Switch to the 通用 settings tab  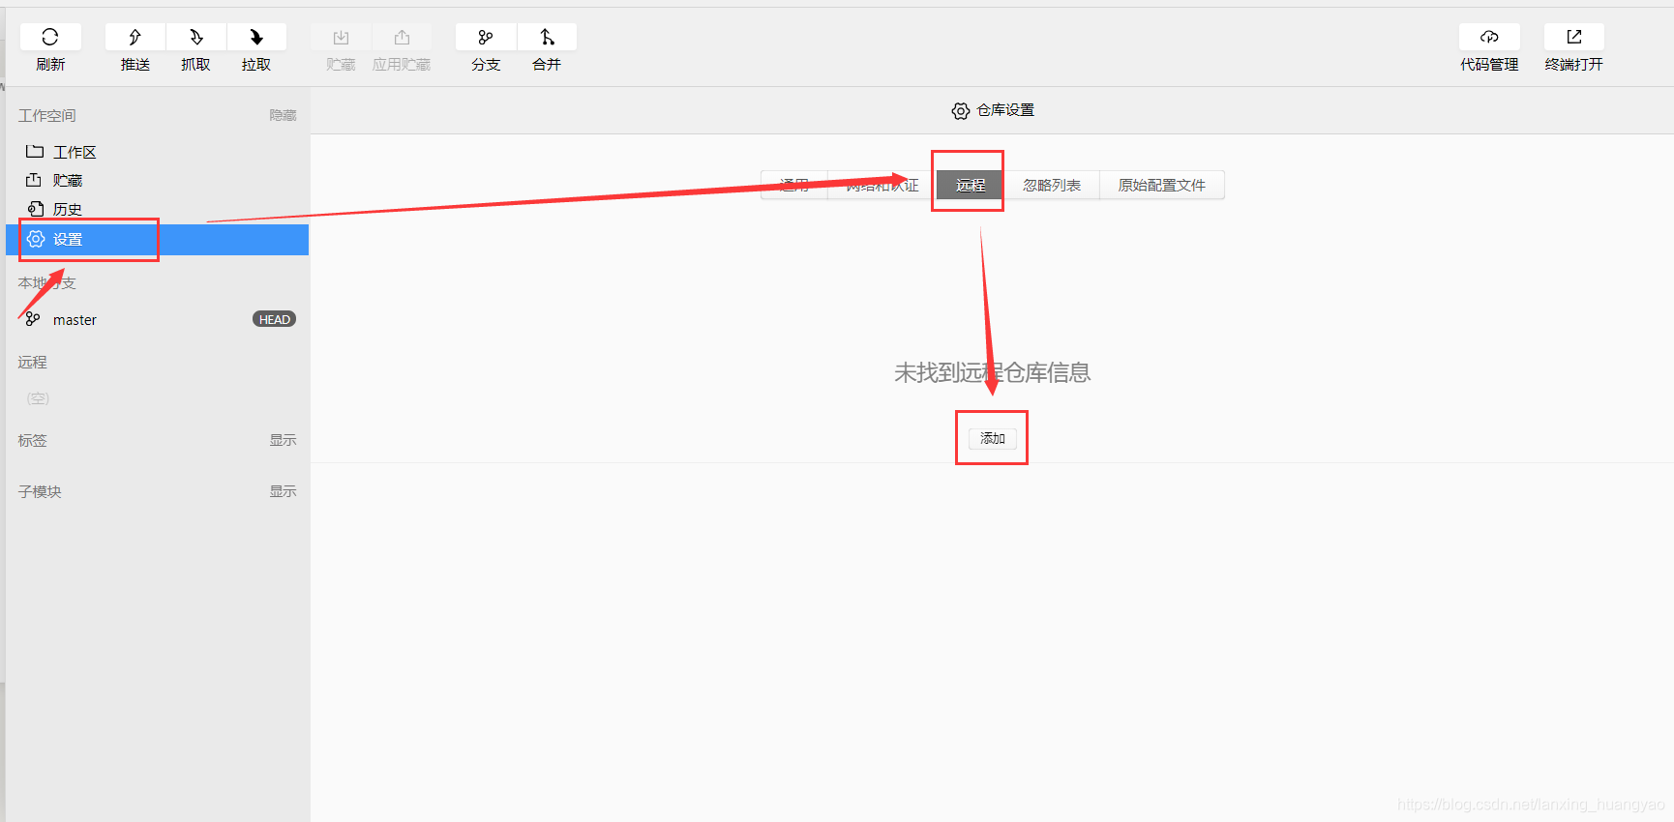click(x=794, y=185)
